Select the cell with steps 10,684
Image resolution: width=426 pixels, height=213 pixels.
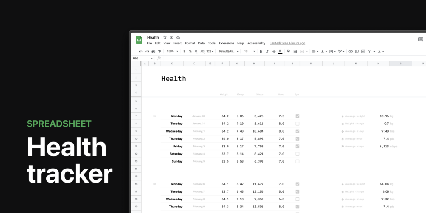click(254, 131)
